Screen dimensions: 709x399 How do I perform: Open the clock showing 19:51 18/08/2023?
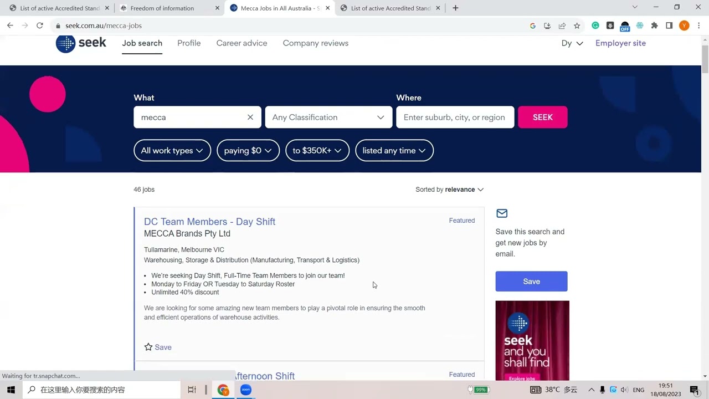[x=666, y=390]
